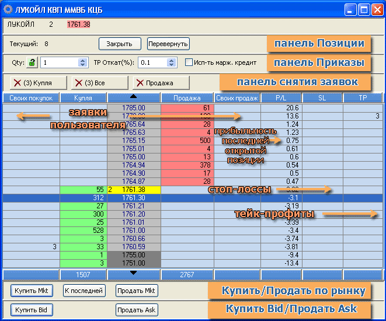Select price 1760.66 row
Screen dimensions: 386x321
click(134, 239)
